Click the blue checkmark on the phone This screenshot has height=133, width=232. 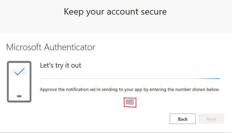[x=19, y=72]
